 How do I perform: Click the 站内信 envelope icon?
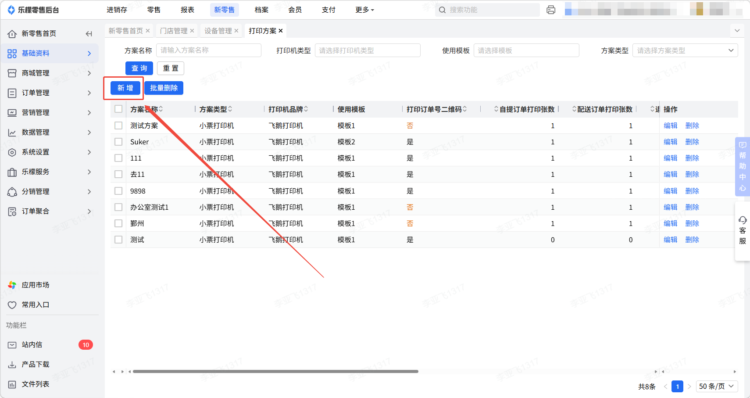point(12,345)
